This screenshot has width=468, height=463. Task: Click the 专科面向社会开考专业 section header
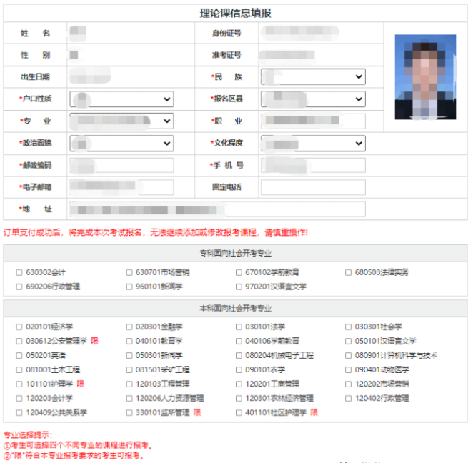(236, 254)
